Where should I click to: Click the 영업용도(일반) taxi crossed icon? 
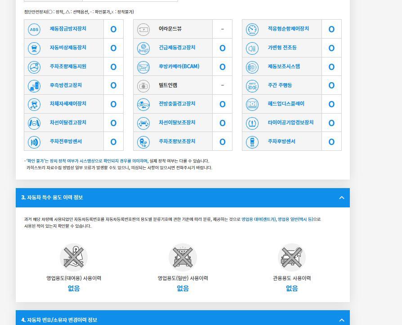(183, 257)
